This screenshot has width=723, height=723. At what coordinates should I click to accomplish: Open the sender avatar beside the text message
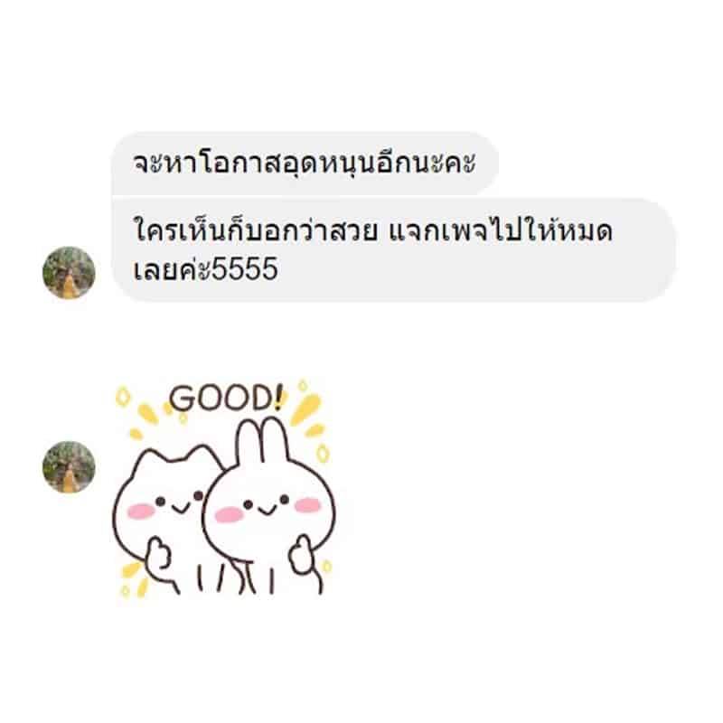(70, 273)
